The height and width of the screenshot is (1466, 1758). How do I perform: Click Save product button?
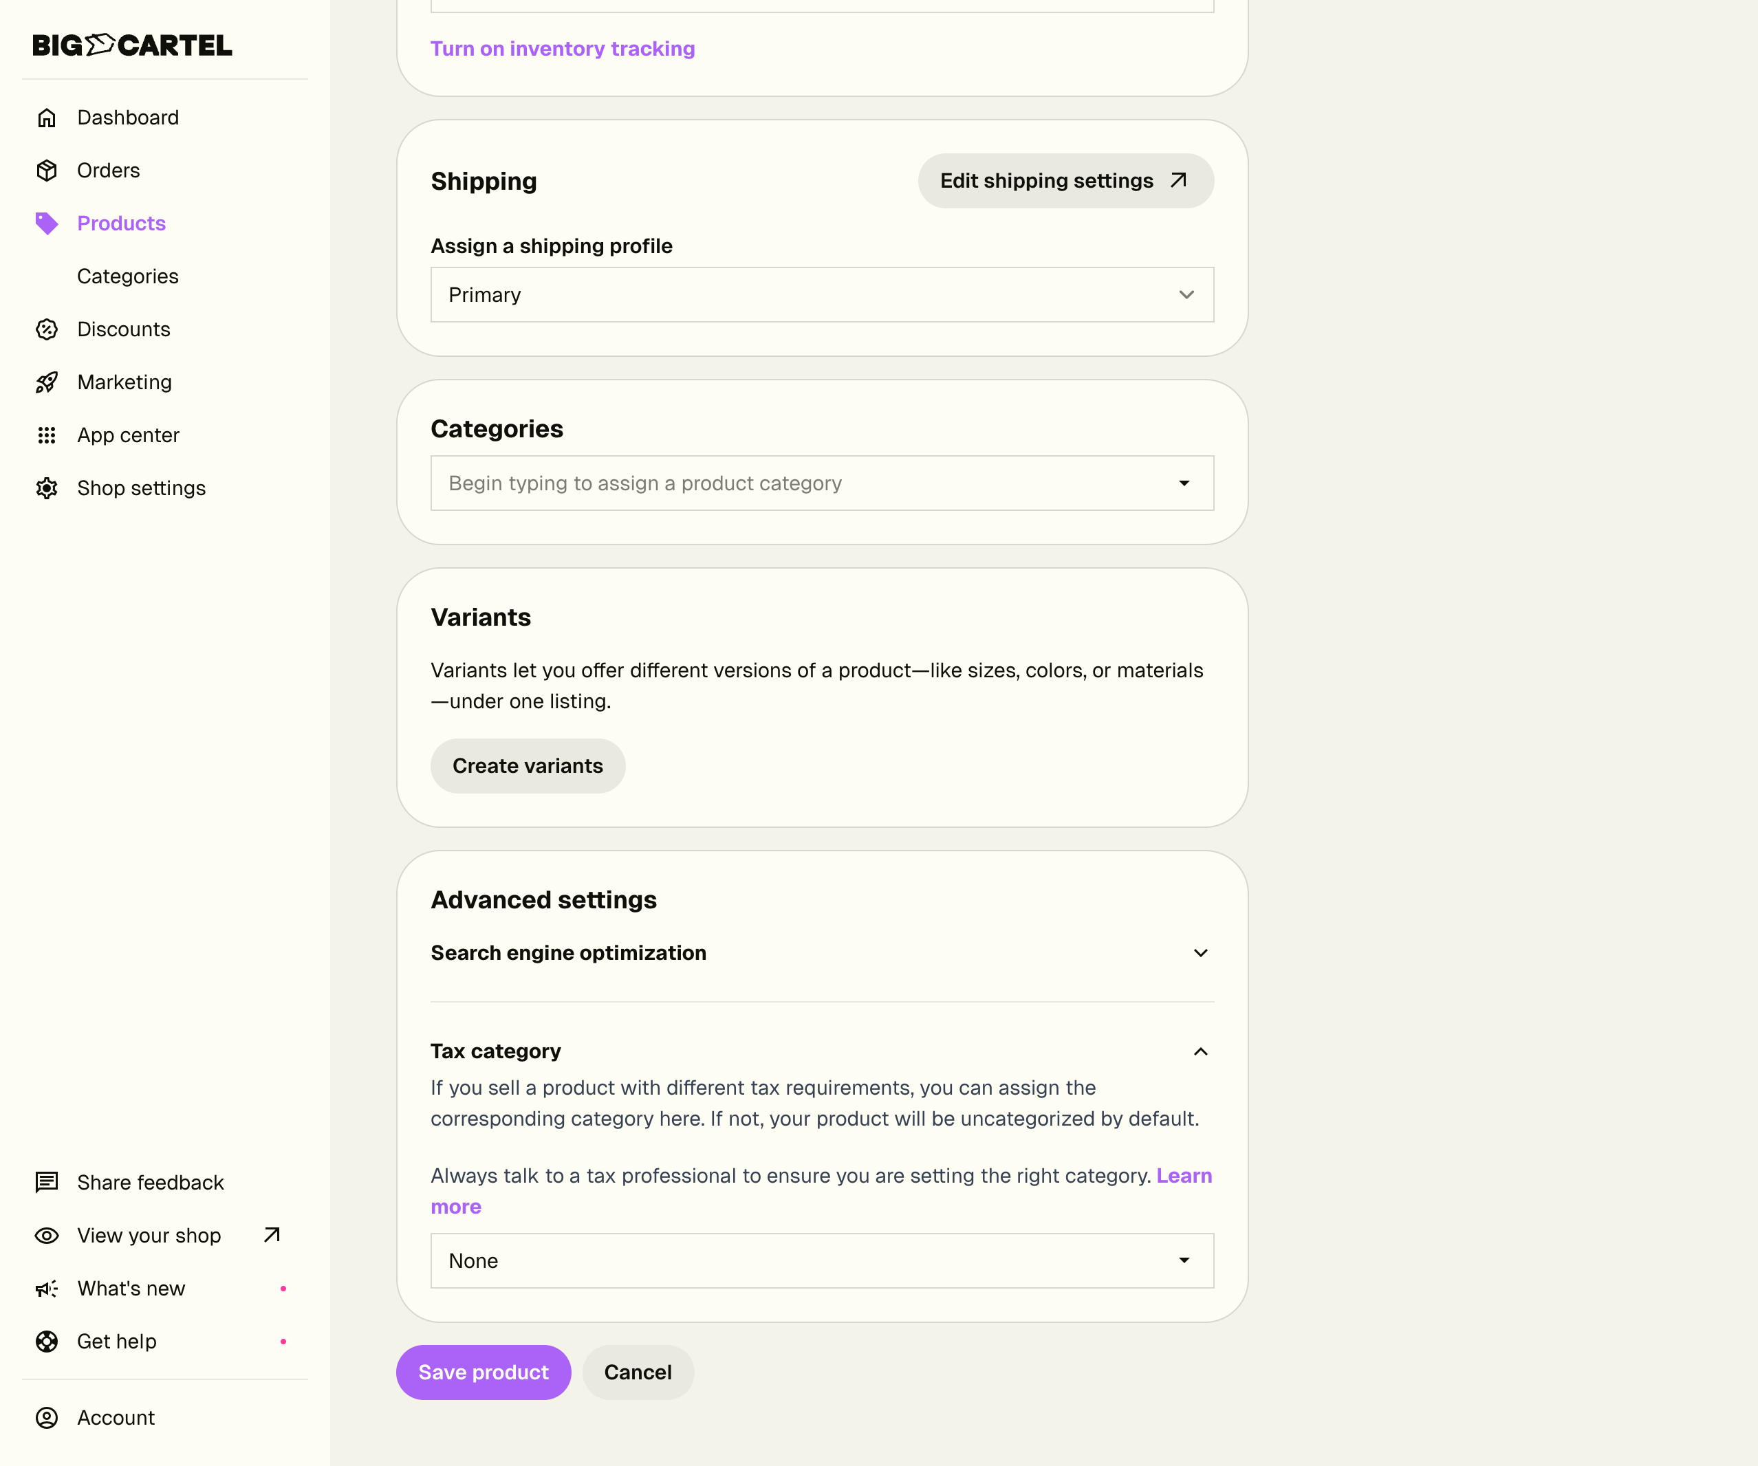coord(483,1372)
